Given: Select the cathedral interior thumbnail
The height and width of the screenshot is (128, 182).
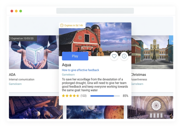Looking at the screenshot, I should pos(150,107).
